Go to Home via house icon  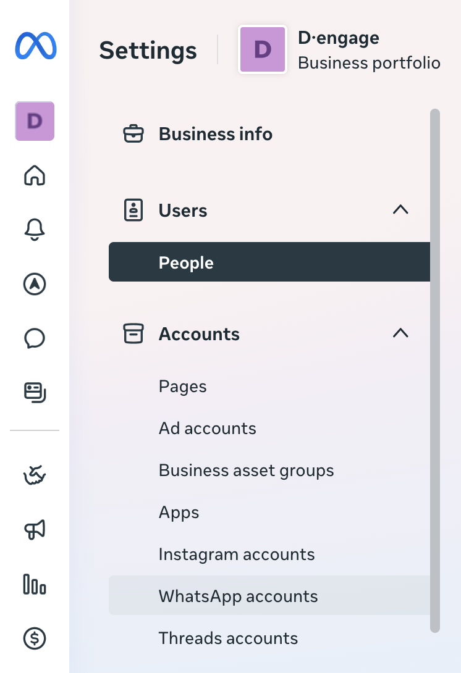pyautogui.click(x=35, y=175)
